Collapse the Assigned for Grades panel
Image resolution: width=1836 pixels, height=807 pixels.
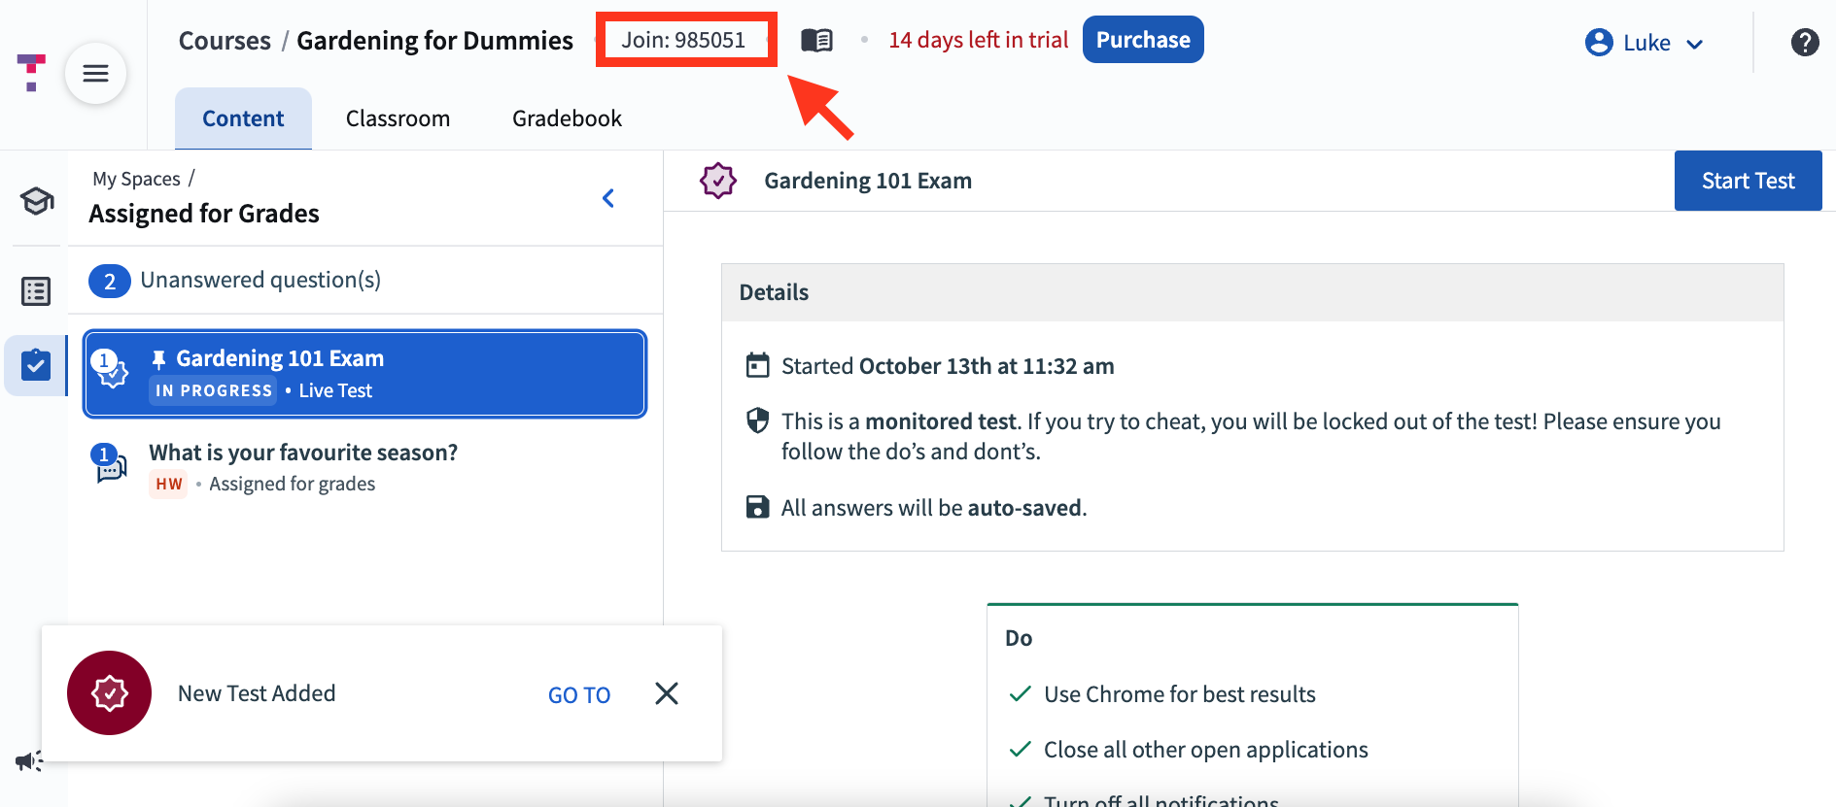(x=608, y=198)
